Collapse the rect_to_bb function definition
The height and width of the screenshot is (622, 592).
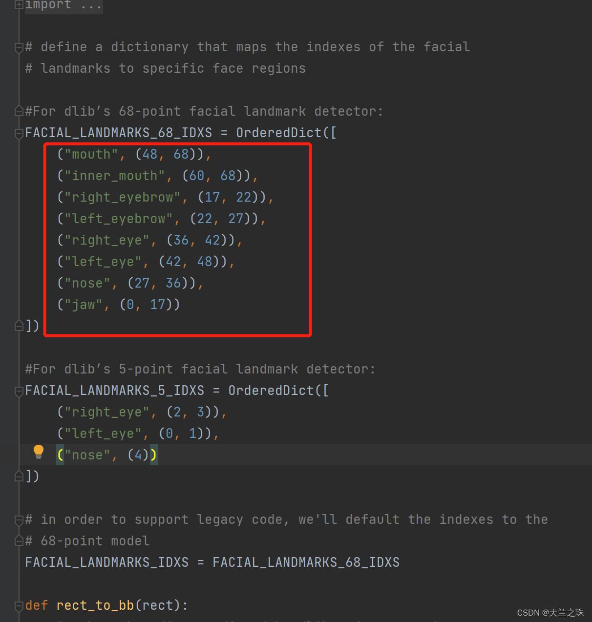pos(19,606)
